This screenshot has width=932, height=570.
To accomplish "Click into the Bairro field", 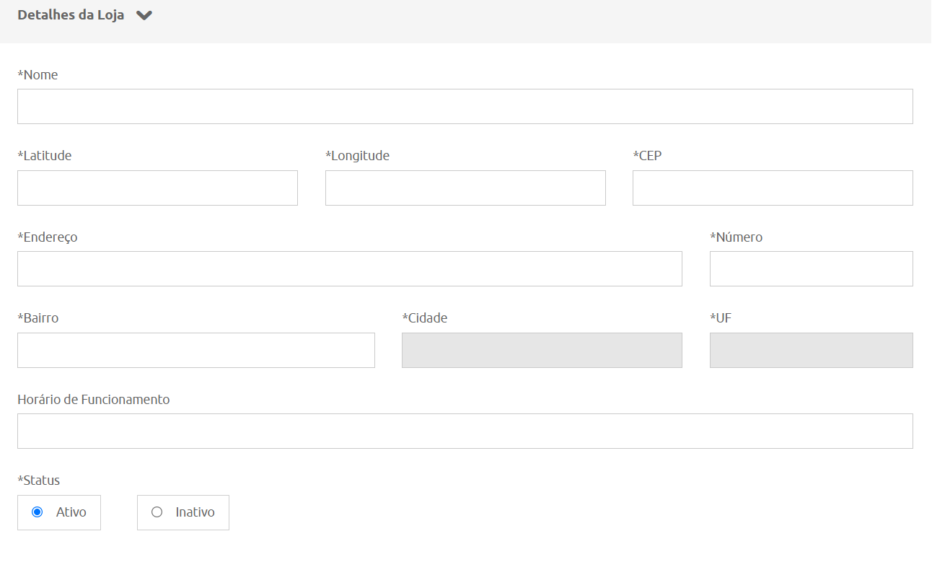I will point(195,351).
